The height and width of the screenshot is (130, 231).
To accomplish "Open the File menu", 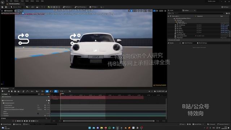I will [7, 1].
